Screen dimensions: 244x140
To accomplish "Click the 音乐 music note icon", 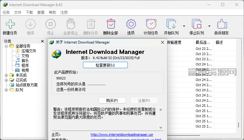I will pyautogui.click(x=18, y=60).
